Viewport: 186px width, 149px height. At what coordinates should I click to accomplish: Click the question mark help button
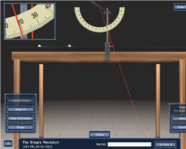tap(8, 144)
